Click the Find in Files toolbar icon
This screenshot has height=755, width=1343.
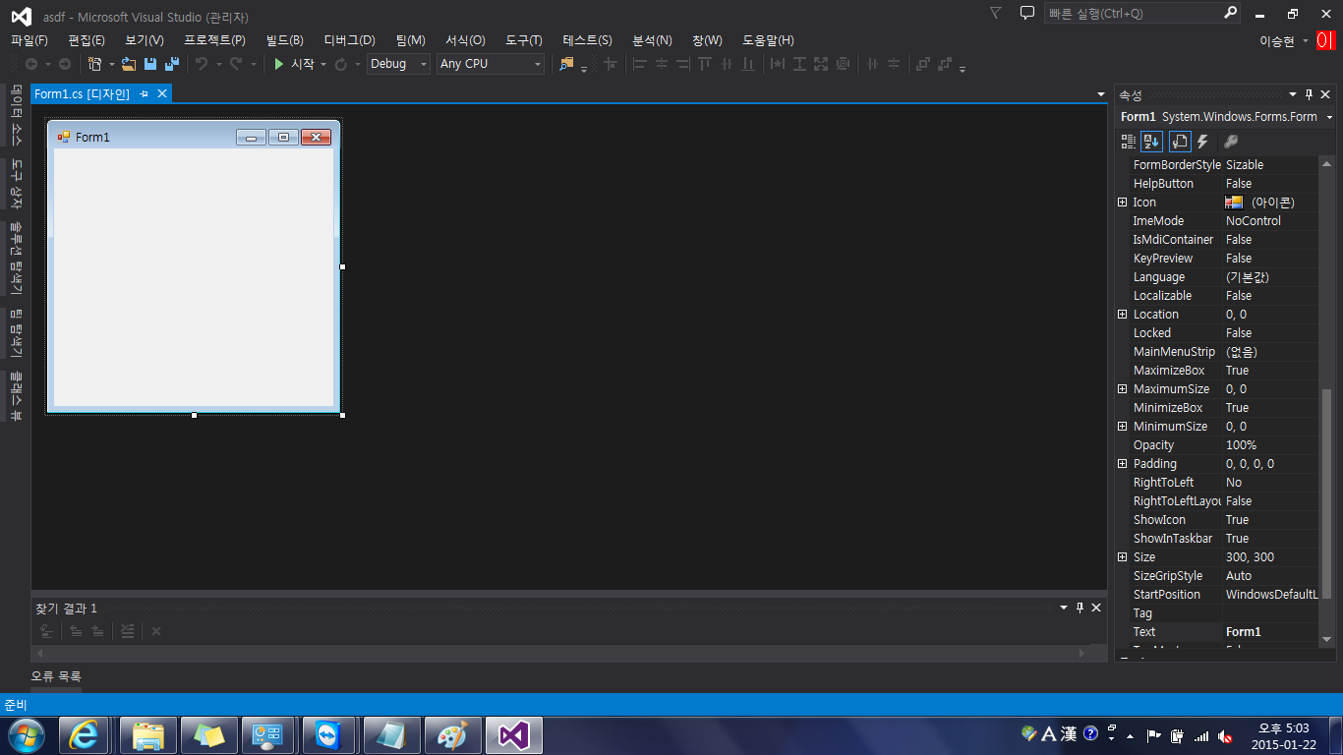tap(566, 64)
